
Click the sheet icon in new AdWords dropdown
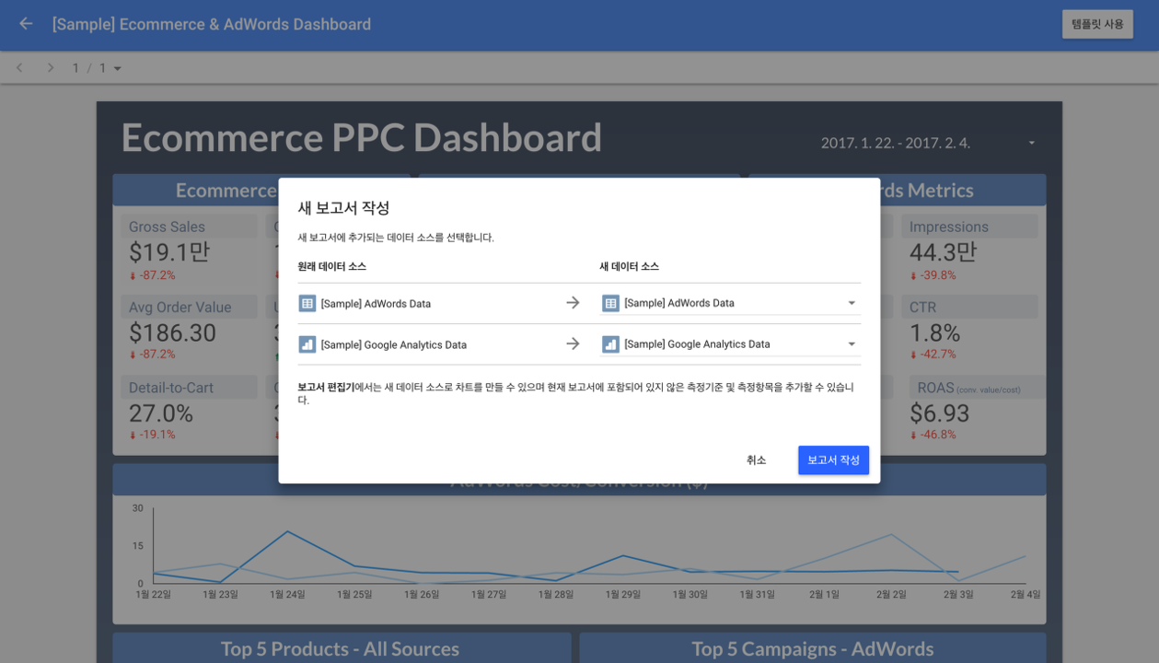click(610, 303)
